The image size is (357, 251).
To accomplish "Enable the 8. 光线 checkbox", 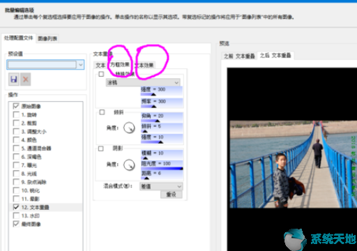I will 16,174.
